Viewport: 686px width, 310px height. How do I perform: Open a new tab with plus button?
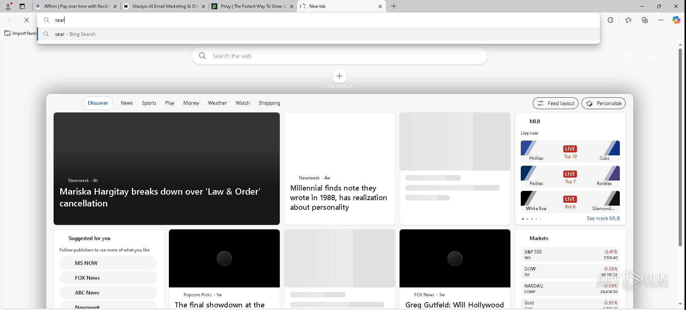(x=394, y=6)
